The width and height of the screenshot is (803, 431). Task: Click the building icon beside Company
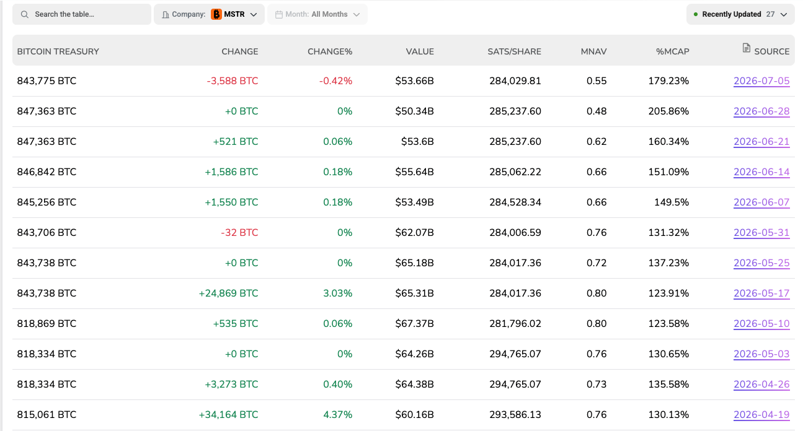166,14
